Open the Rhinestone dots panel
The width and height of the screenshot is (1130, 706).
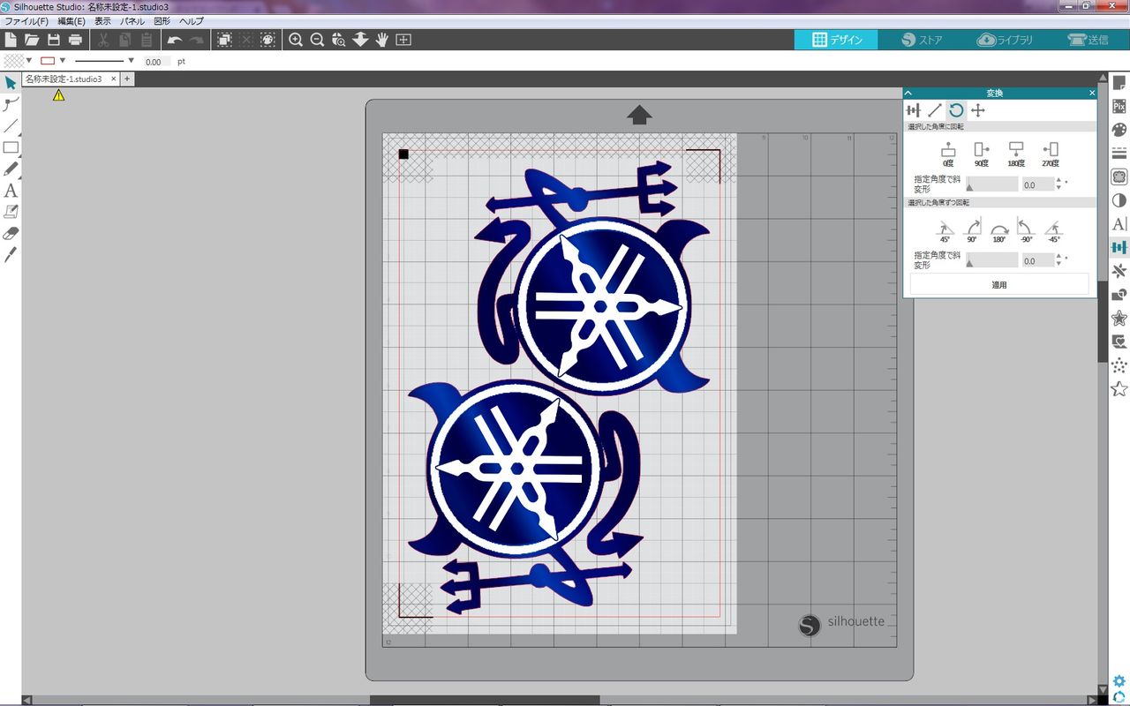[1119, 365]
